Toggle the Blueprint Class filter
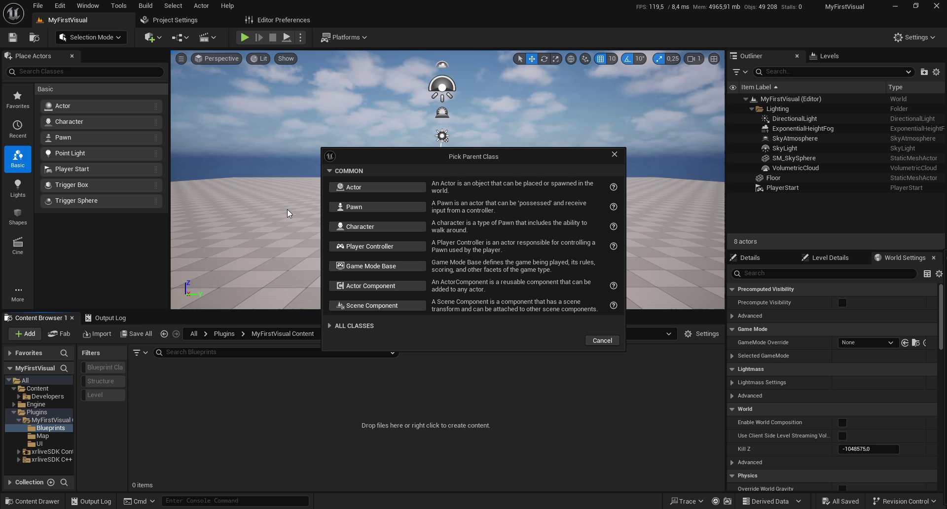Image resolution: width=947 pixels, height=509 pixels. [103, 367]
